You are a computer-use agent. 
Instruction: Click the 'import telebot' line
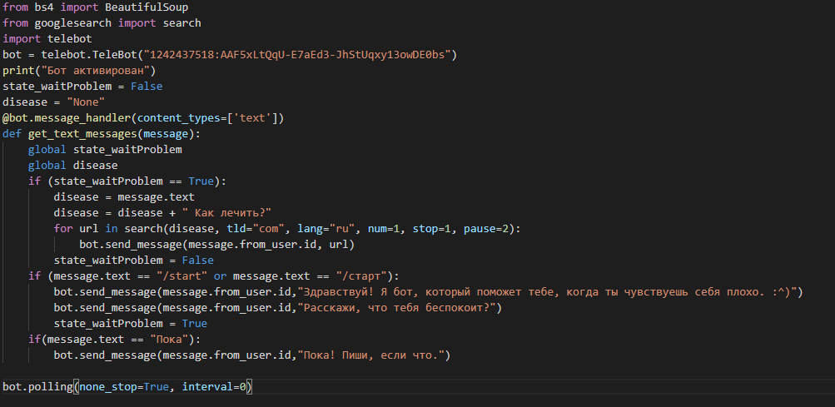coord(47,39)
